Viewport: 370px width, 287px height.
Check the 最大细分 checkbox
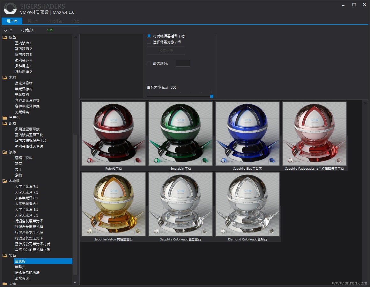(x=149, y=63)
